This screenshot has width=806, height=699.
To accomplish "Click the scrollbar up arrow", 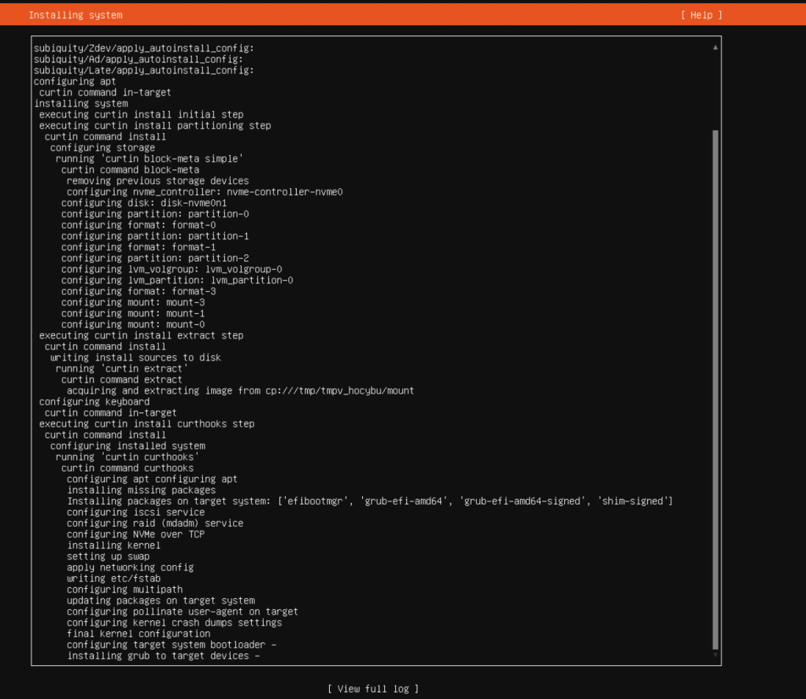I will (x=715, y=47).
